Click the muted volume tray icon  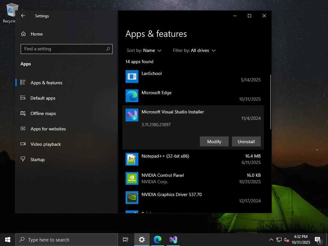click(286, 240)
